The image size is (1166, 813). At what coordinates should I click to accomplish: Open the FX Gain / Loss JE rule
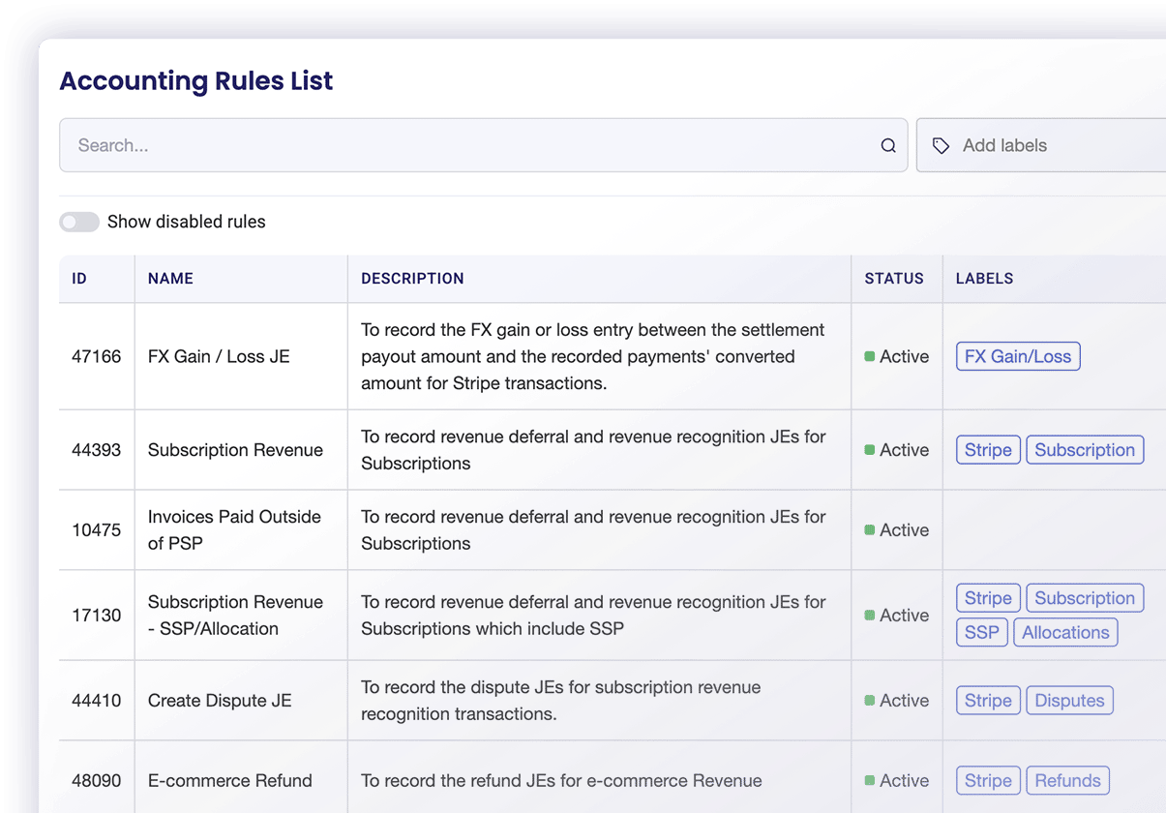[x=219, y=357]
